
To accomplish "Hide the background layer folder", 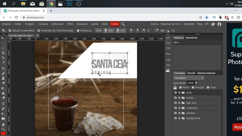I will point(175,118).
